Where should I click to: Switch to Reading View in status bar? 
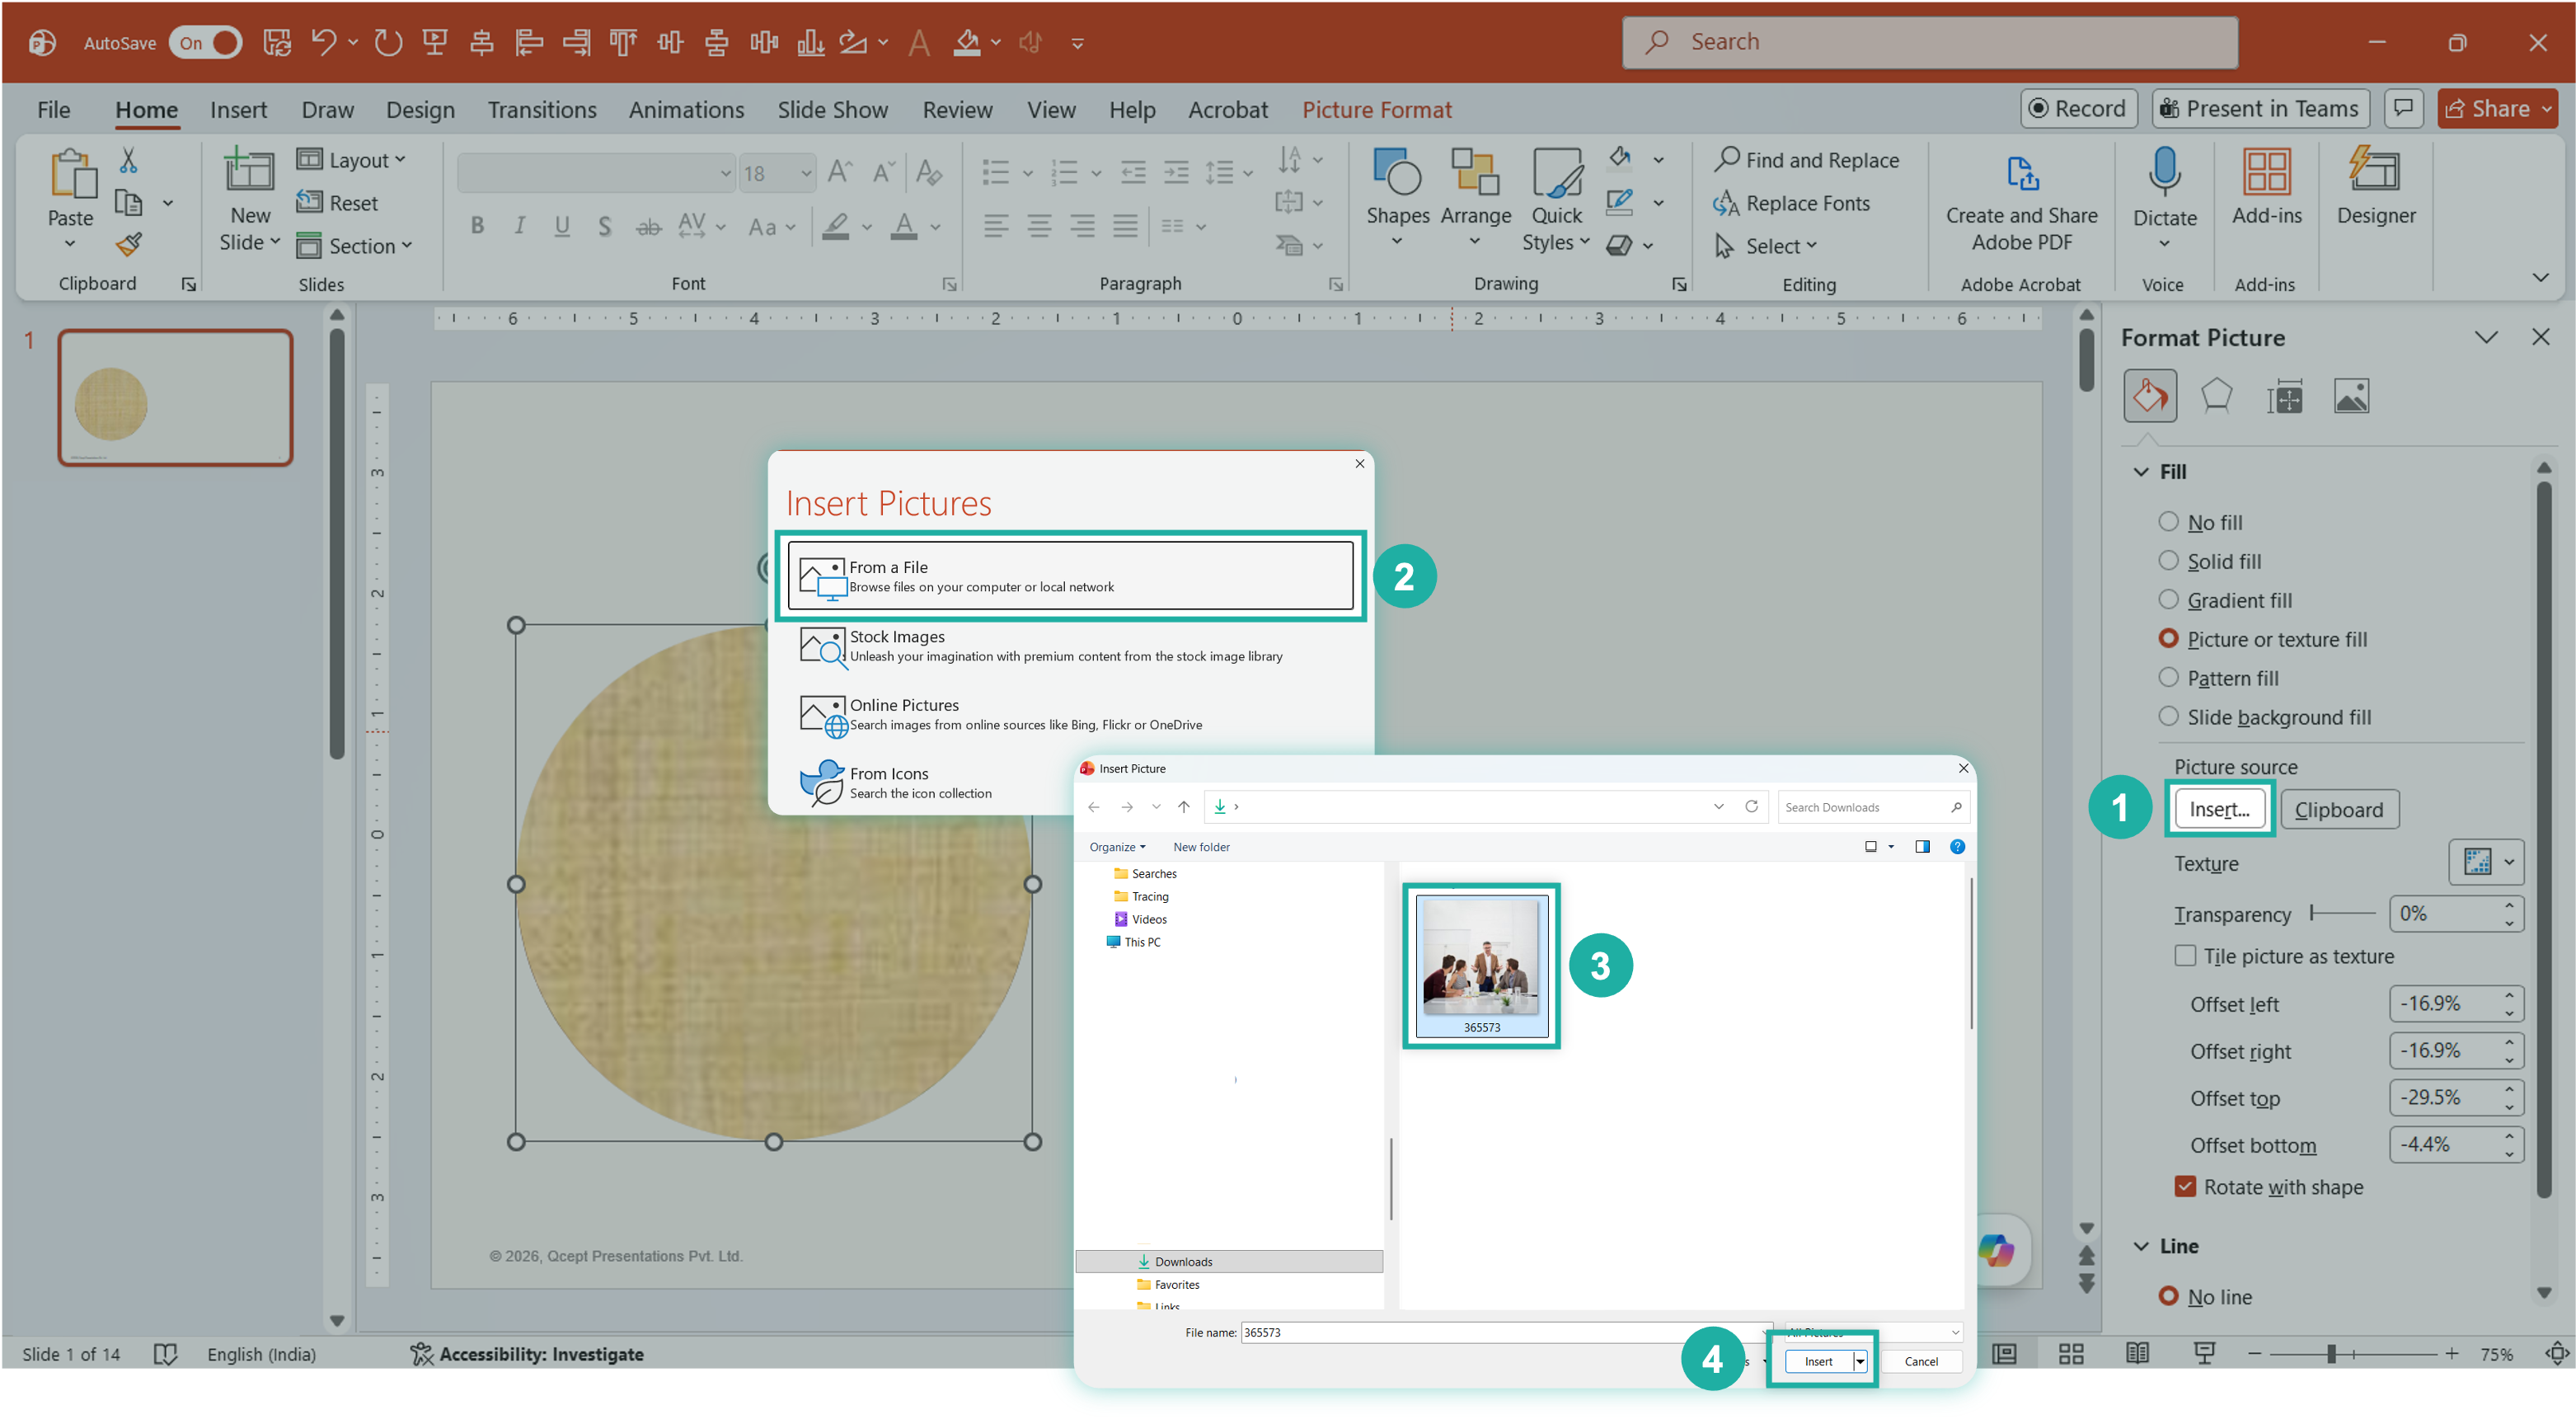coord(2137,1353)
